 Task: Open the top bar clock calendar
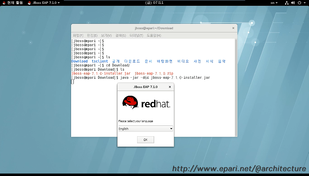pyautogui.click(x=154, y=3)
